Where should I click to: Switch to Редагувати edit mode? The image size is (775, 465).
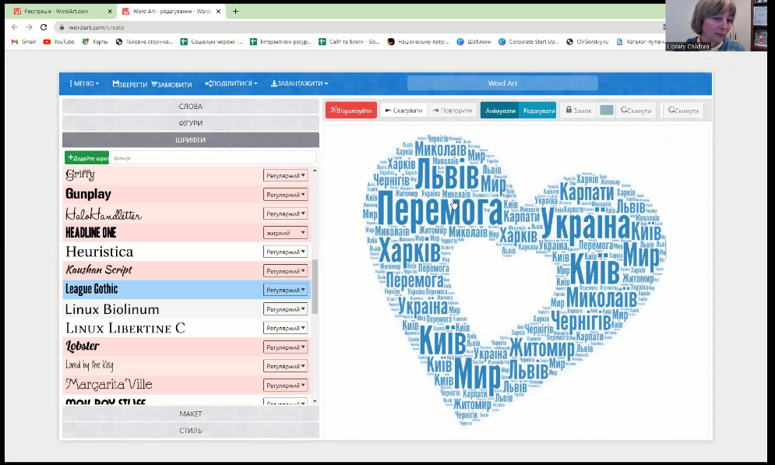[x=538, y=111]
